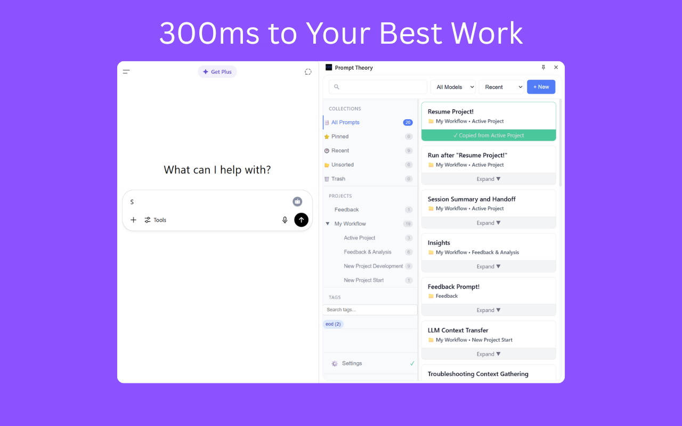
Task: Toggle the eod (2) tag filter
Action: (332, 324)
